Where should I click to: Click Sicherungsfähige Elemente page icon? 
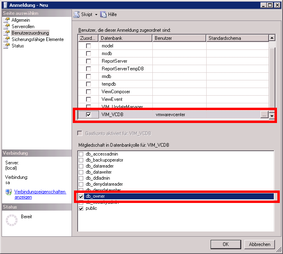point(6,39)
